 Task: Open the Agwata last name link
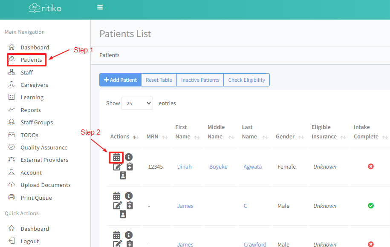[252, 167]
